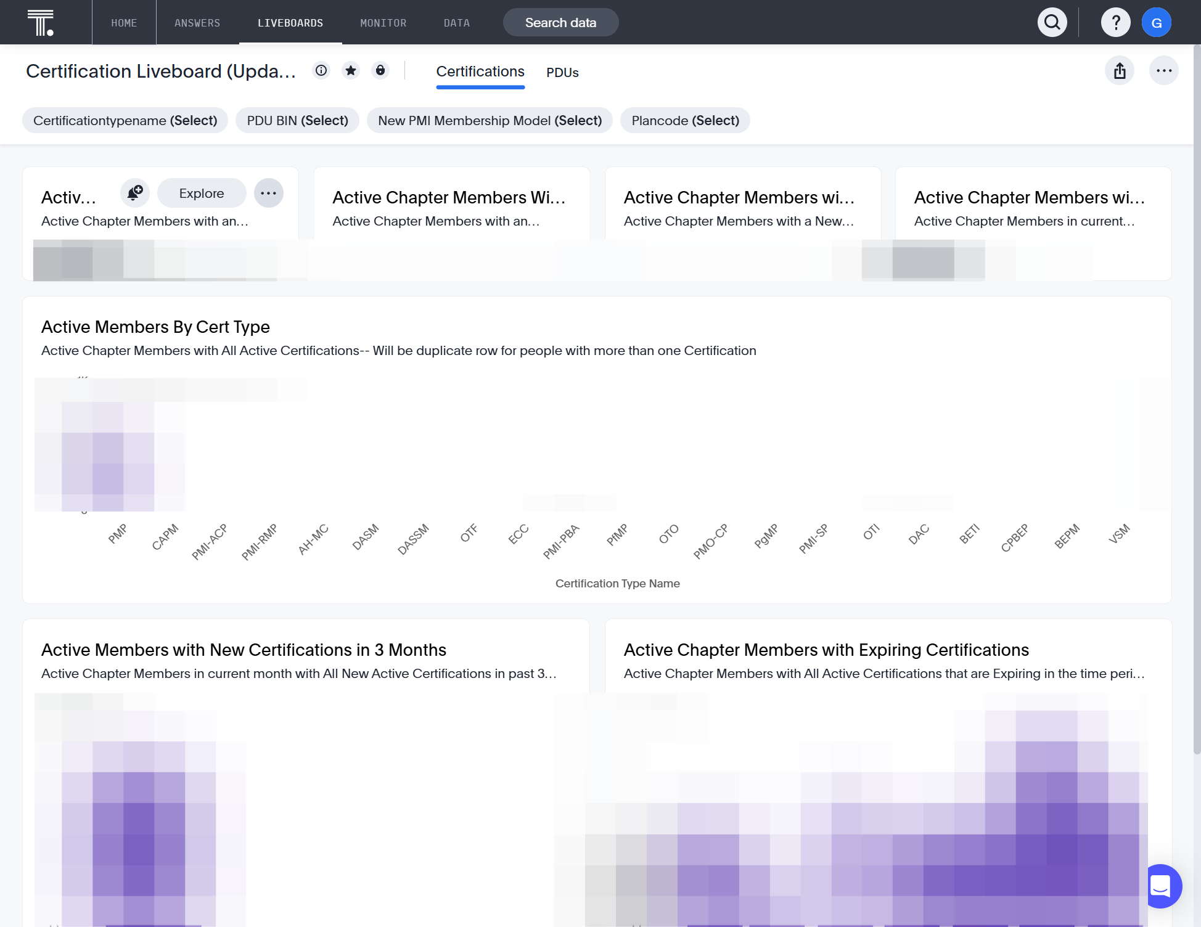Click the PMI-RMP axis label
This screenshot has width=1201, height=927.
260,542
